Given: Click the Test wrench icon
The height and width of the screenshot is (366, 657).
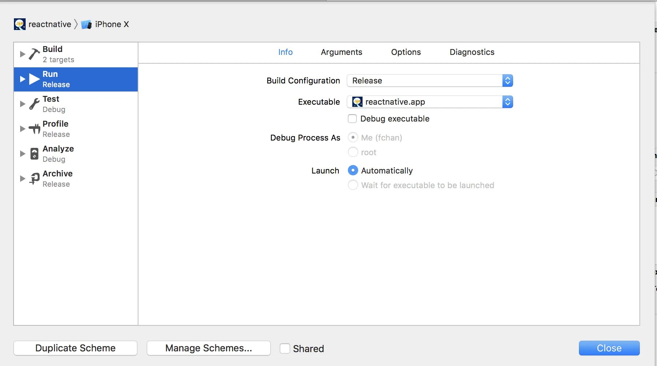Looking at the screenshot, I should coord(34,104).
